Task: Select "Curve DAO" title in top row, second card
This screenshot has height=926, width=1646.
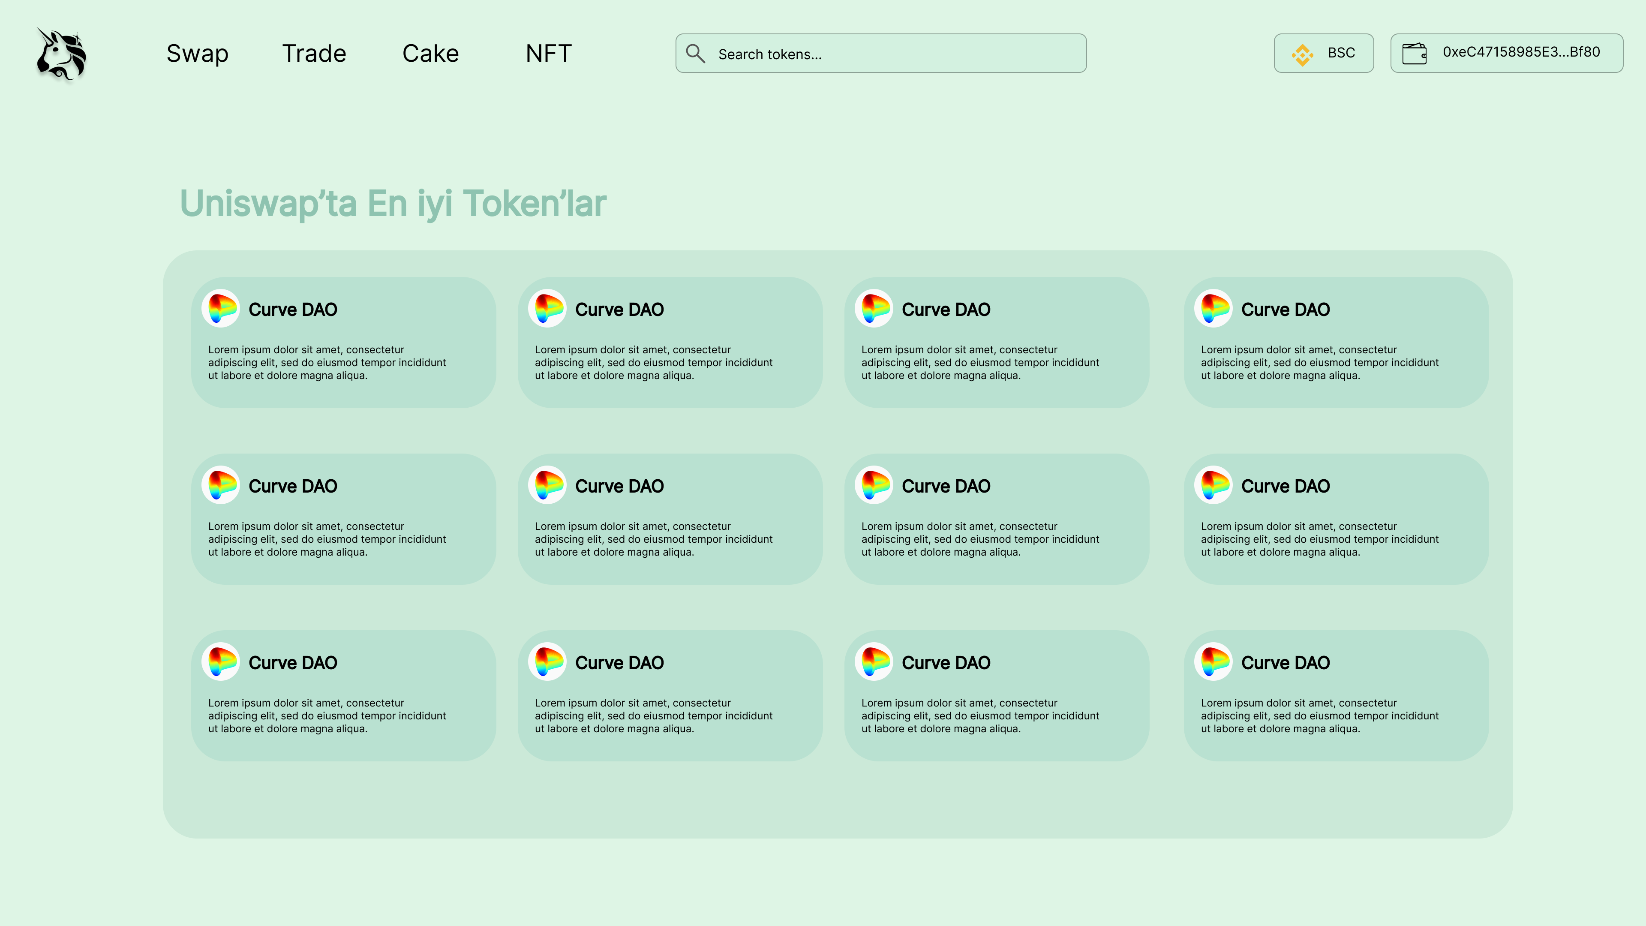Action: tap(619, 310)
